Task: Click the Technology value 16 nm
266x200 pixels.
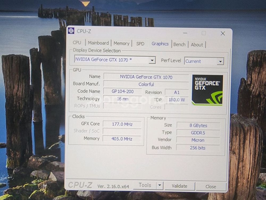Action: (122, 99)
